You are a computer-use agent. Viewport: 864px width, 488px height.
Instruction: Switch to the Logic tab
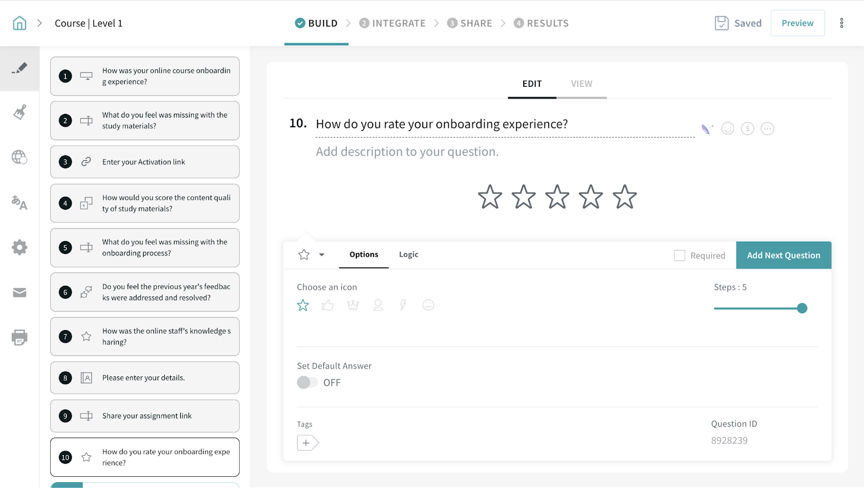pyautogui.click(x=408, y=255)
